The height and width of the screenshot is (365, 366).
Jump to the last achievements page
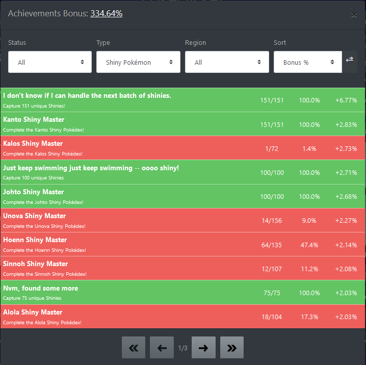[x=231, y=348]
